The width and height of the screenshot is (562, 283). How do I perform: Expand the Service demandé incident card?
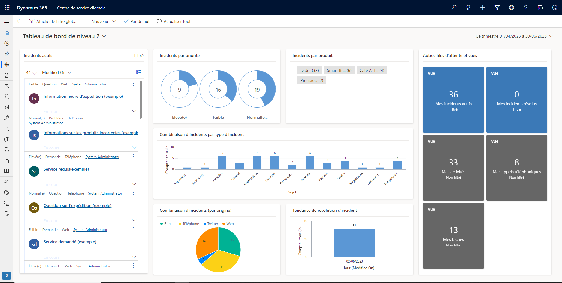pyautogui.click(x=134, y=257)
